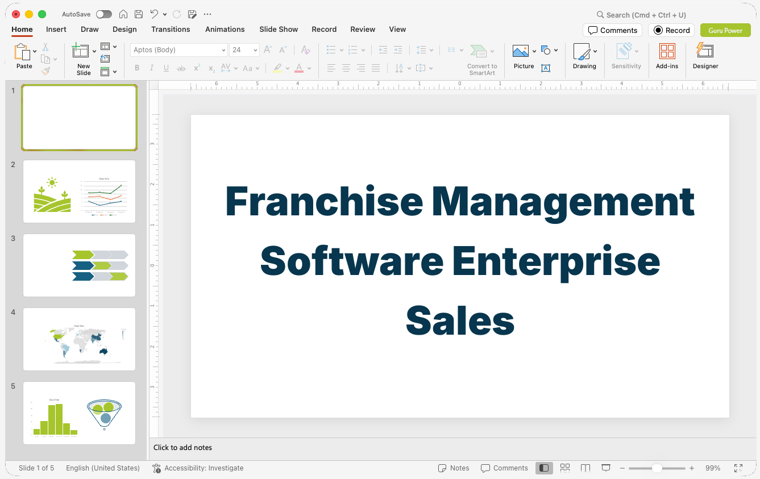The width and height of the screenshot is (760, 479).
Task: Click the Increase Indent icon
Action: tap(398, 50)
